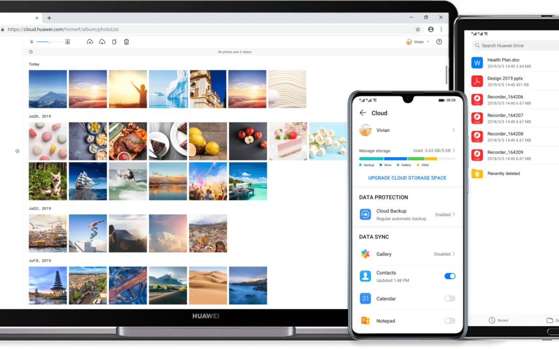Open iceberg photo under Today
This screenshot has height=349, width=559.
[x=168, y=89]
